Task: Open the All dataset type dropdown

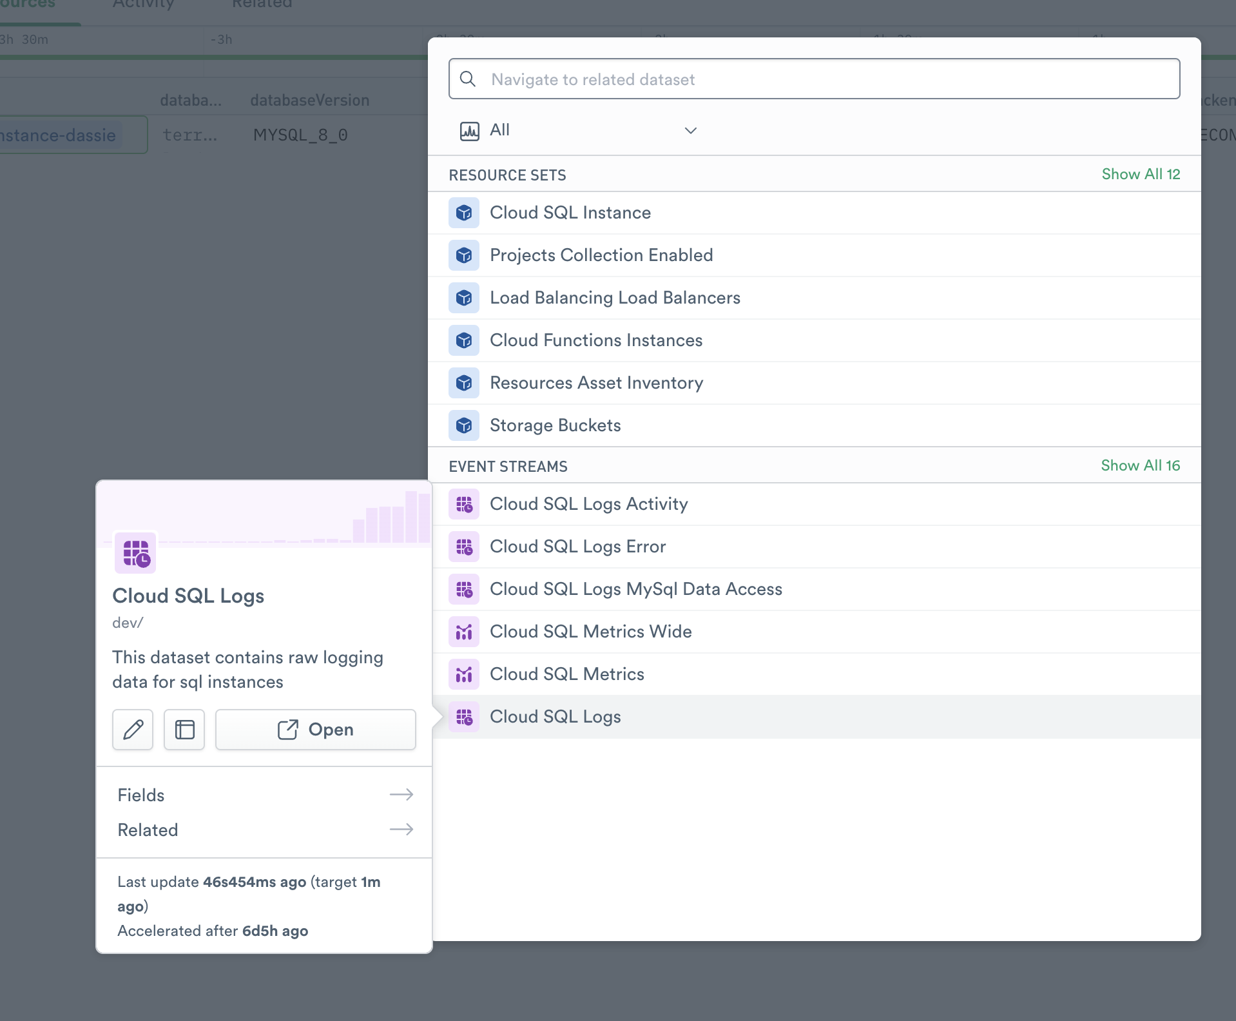Action: coord(579,131)
